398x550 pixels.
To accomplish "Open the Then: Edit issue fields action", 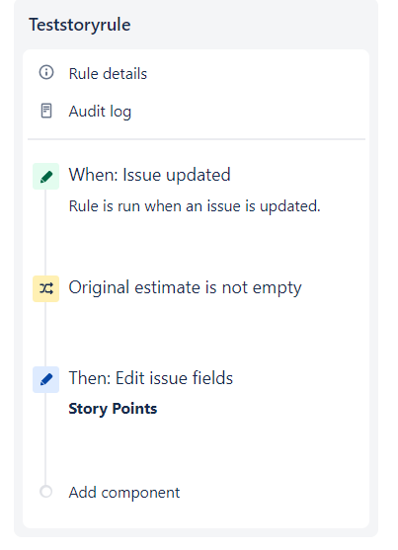I will pyautogui.click(x=150, y=378).
